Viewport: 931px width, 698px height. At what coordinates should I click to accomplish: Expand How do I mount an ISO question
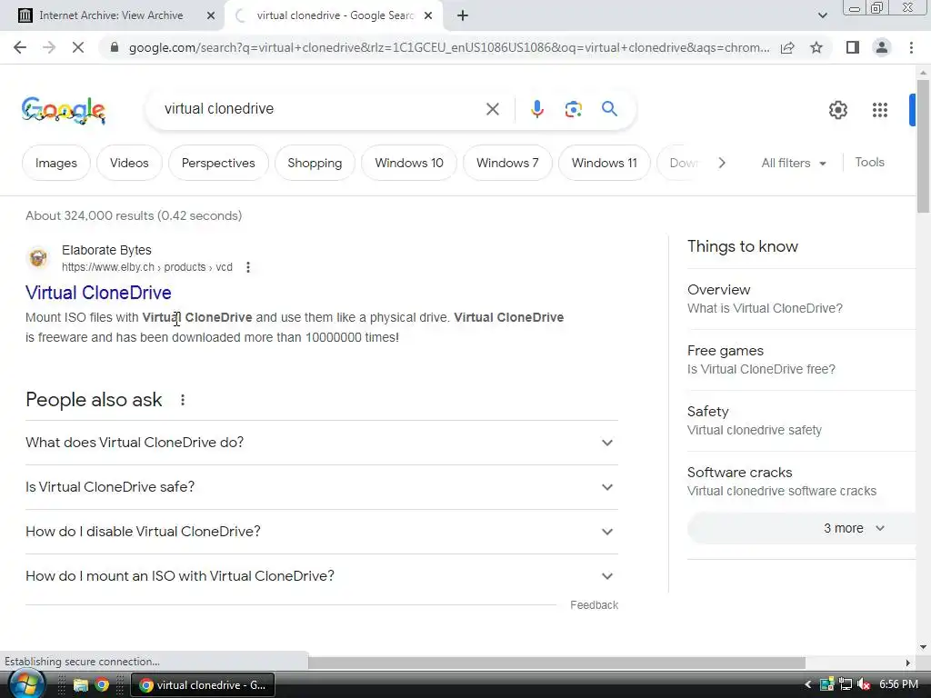322,576
